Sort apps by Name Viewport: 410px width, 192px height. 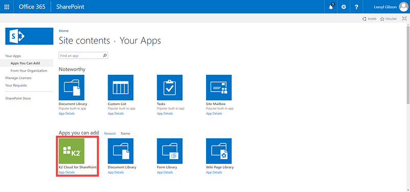click(125, 134)
